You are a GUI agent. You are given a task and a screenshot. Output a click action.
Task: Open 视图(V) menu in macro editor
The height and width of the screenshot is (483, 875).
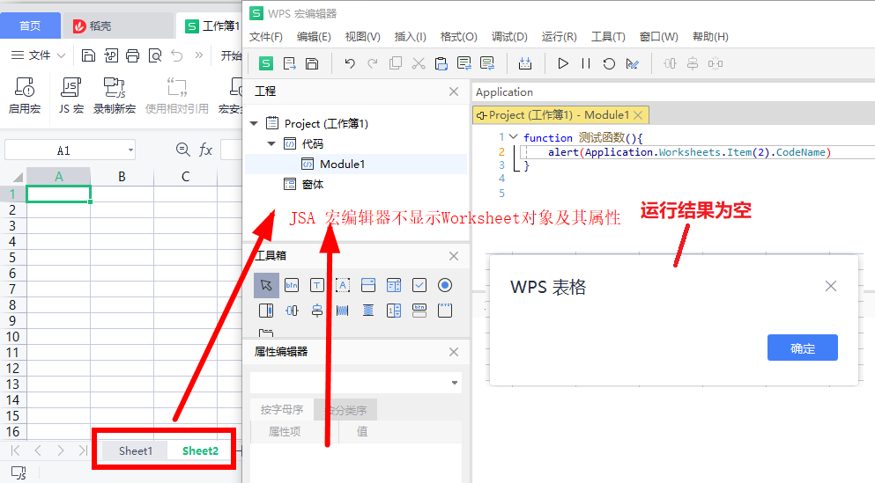click(x=363, y=37)
